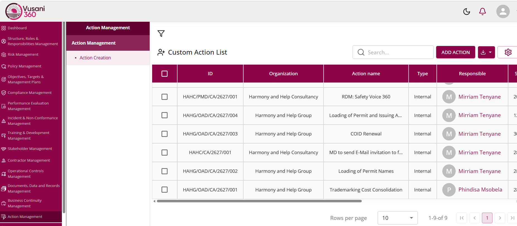Viewport: 517px width, 226px height.
Task: Sort by Organization column header
Action: (x=283, y=74)
